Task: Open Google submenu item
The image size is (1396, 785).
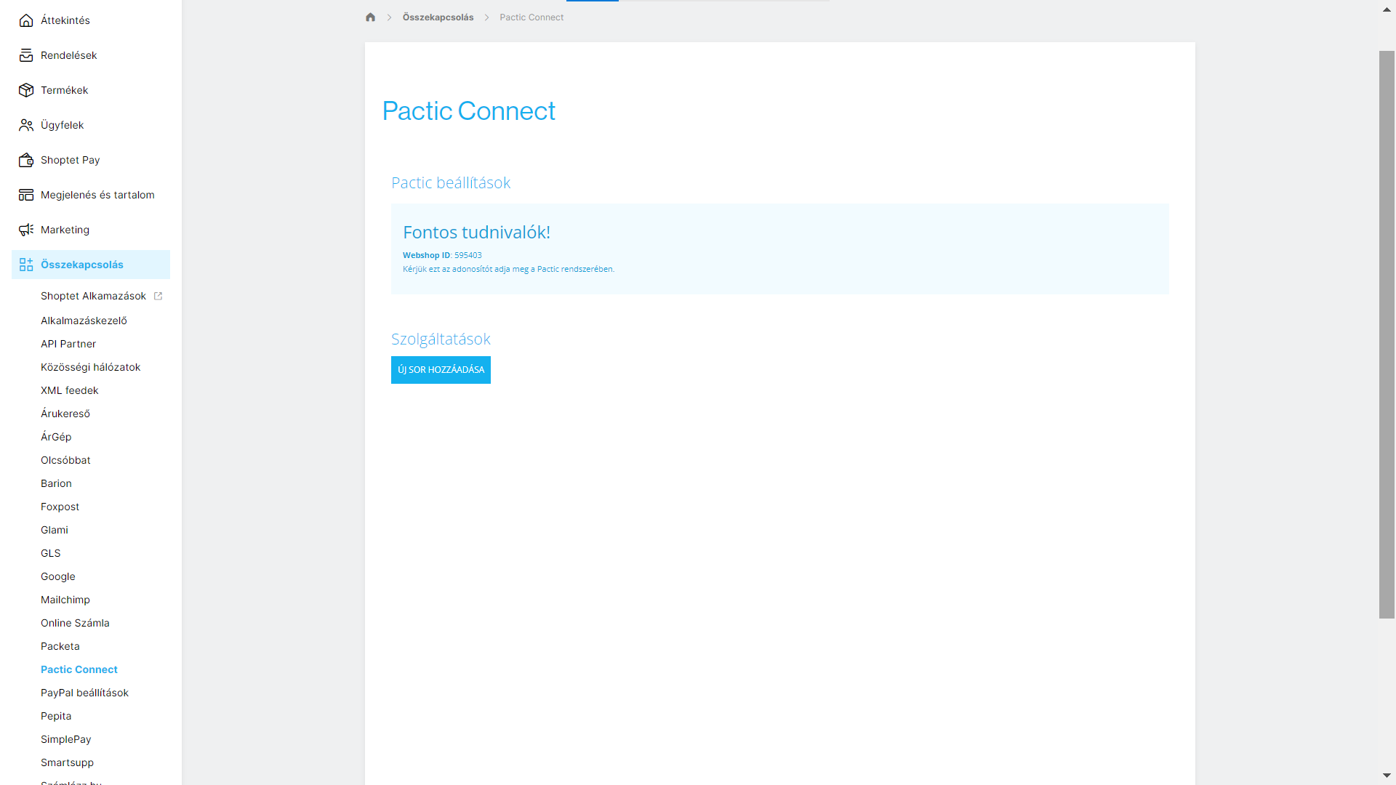Action: pyautogui.click(x=58, y=576)
